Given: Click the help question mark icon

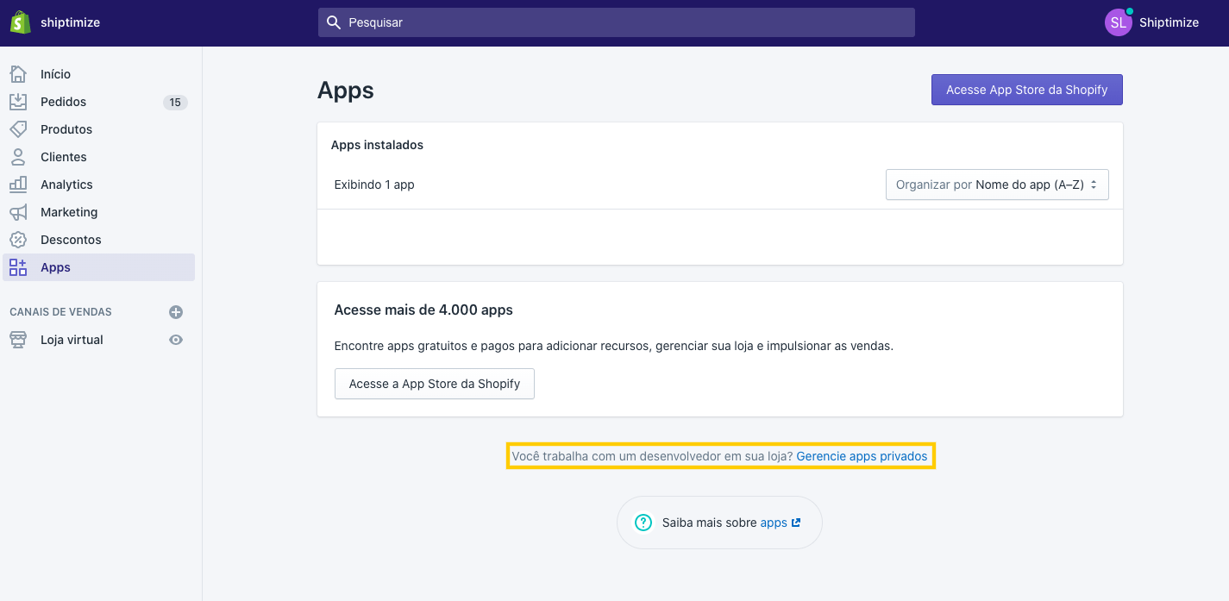Looking at the screenshot, I should [643, 523].
